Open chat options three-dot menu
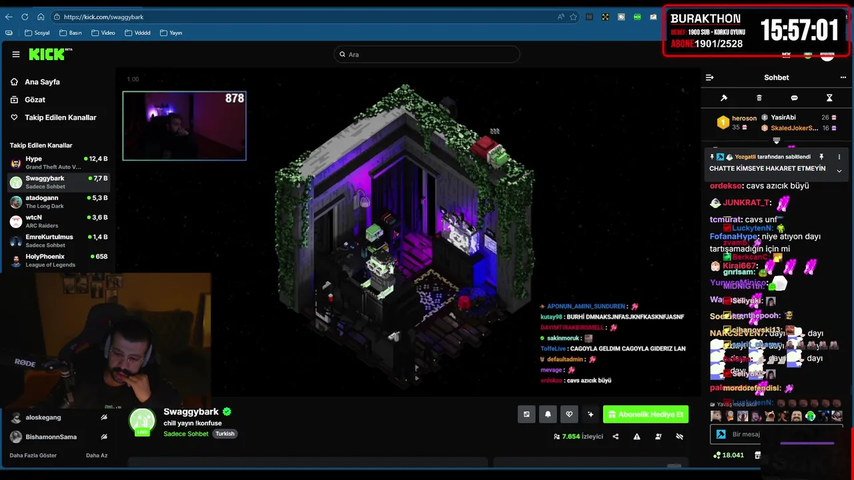The image size is (854, 480). pyautogui.click(x=843, y=77)
